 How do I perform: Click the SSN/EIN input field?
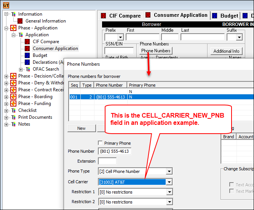[119, 51]
